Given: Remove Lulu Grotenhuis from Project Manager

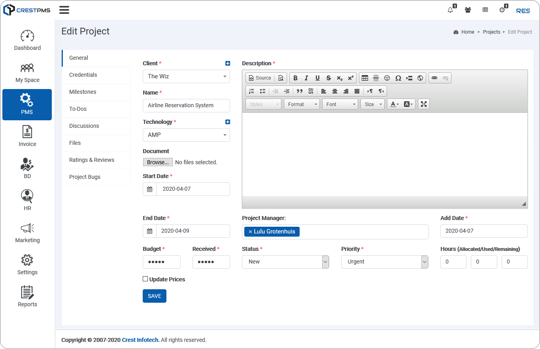Looking at the screenshot, I should [250, 232].
